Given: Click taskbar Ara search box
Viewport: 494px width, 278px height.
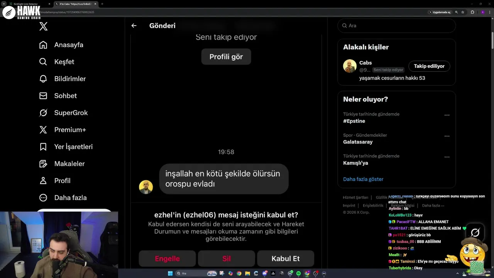Looking at the screenshot, I should [196, 273].
